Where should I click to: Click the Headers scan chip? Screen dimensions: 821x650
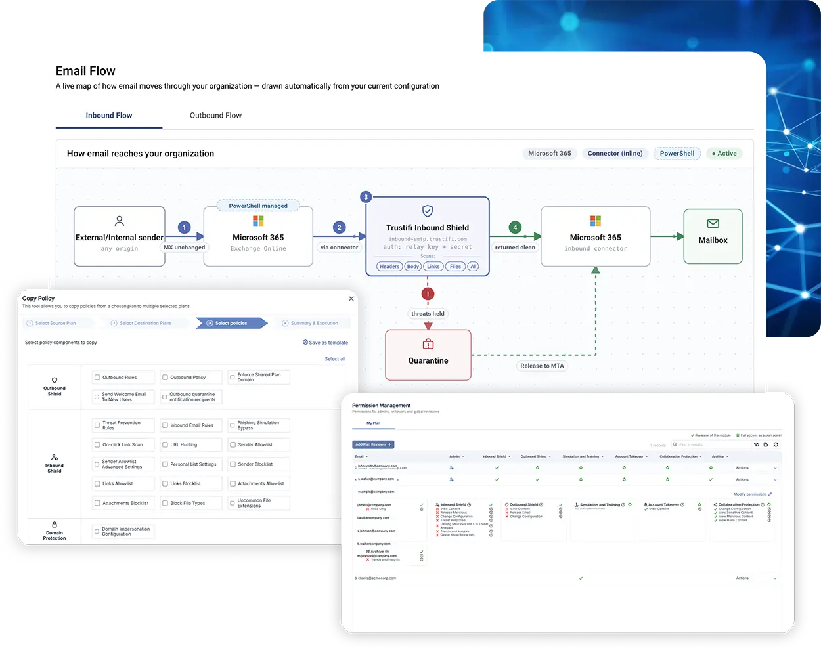pyautogui.click(x=389, y=267)
